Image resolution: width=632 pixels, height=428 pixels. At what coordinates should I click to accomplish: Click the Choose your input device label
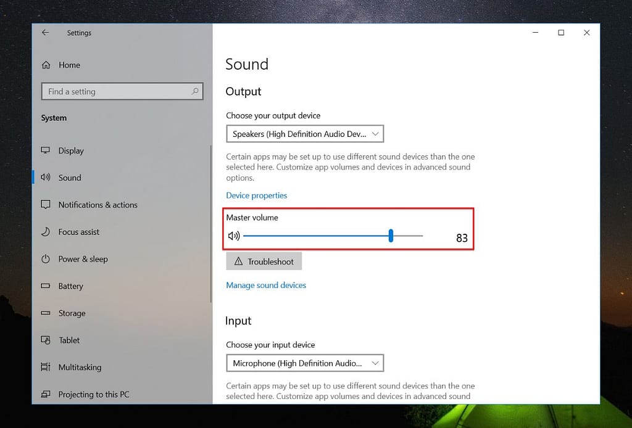(x=270, y=345)
